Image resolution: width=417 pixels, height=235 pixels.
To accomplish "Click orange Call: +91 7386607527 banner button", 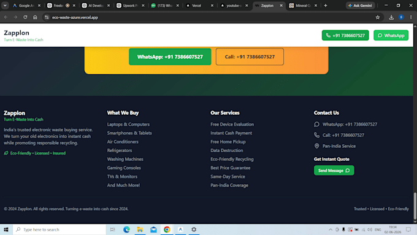I will coord(250,56).
